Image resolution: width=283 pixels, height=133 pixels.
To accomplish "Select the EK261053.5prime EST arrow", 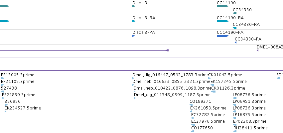I will (191, 111).
